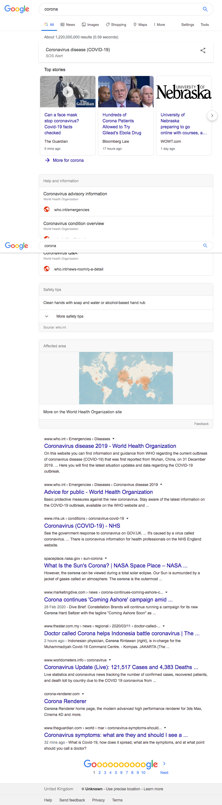This screenshot has height=805, width=222.
Task: Click the WHO globe icon beside who.int/emergencies
Action: [x=47, y=209]
